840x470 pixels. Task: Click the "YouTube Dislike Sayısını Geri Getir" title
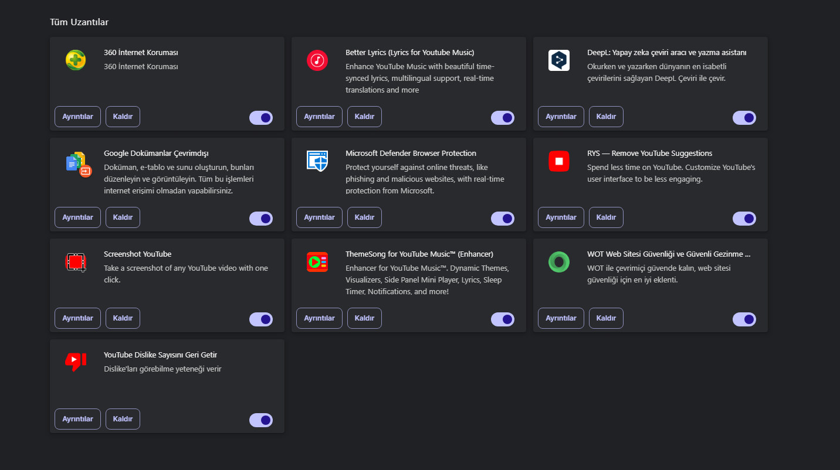161,355
